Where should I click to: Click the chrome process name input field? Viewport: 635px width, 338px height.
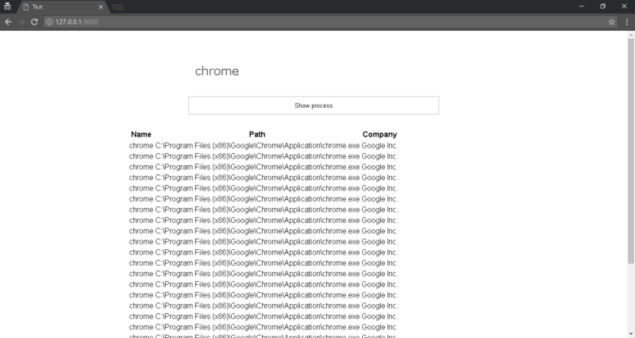(x=313, y=71)
